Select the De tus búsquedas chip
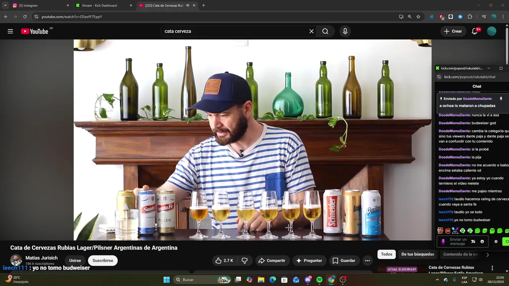509x286 pixels. pyautogui.click(x=418, y=254)
